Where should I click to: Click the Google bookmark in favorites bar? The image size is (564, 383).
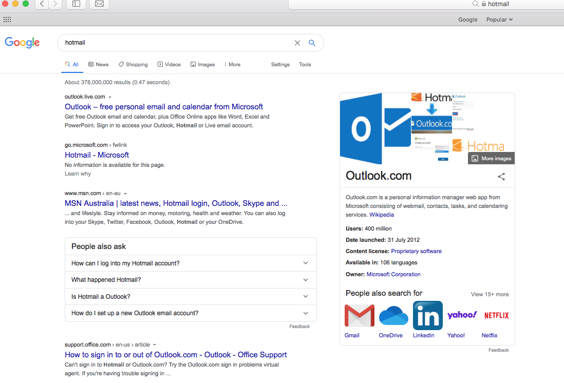(x=467, y=20)
